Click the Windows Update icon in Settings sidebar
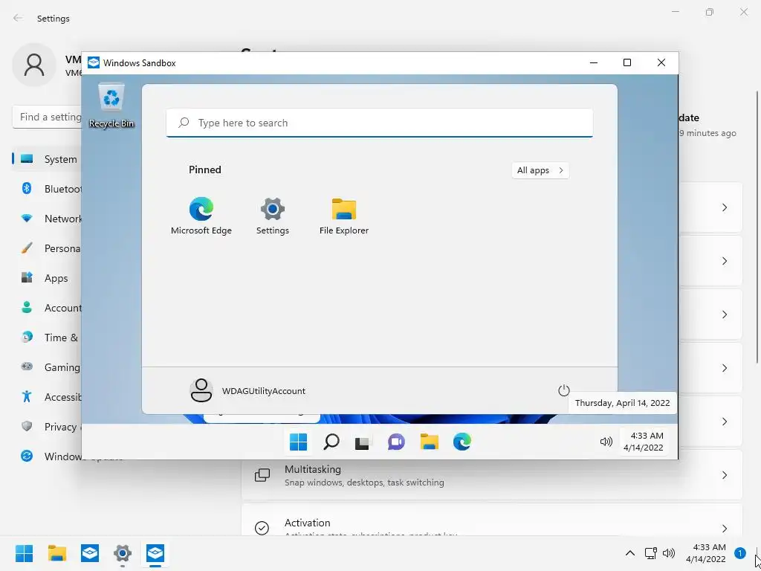Screen dimensions: 761x571 (27, 457)
